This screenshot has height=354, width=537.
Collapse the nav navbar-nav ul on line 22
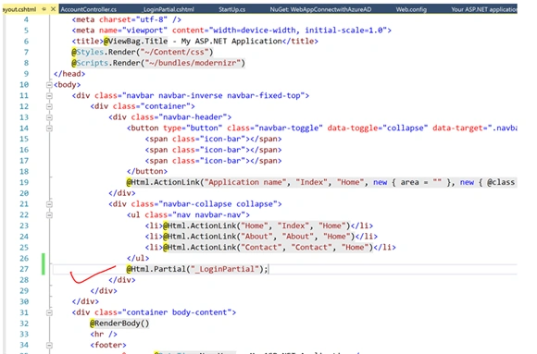49,215
